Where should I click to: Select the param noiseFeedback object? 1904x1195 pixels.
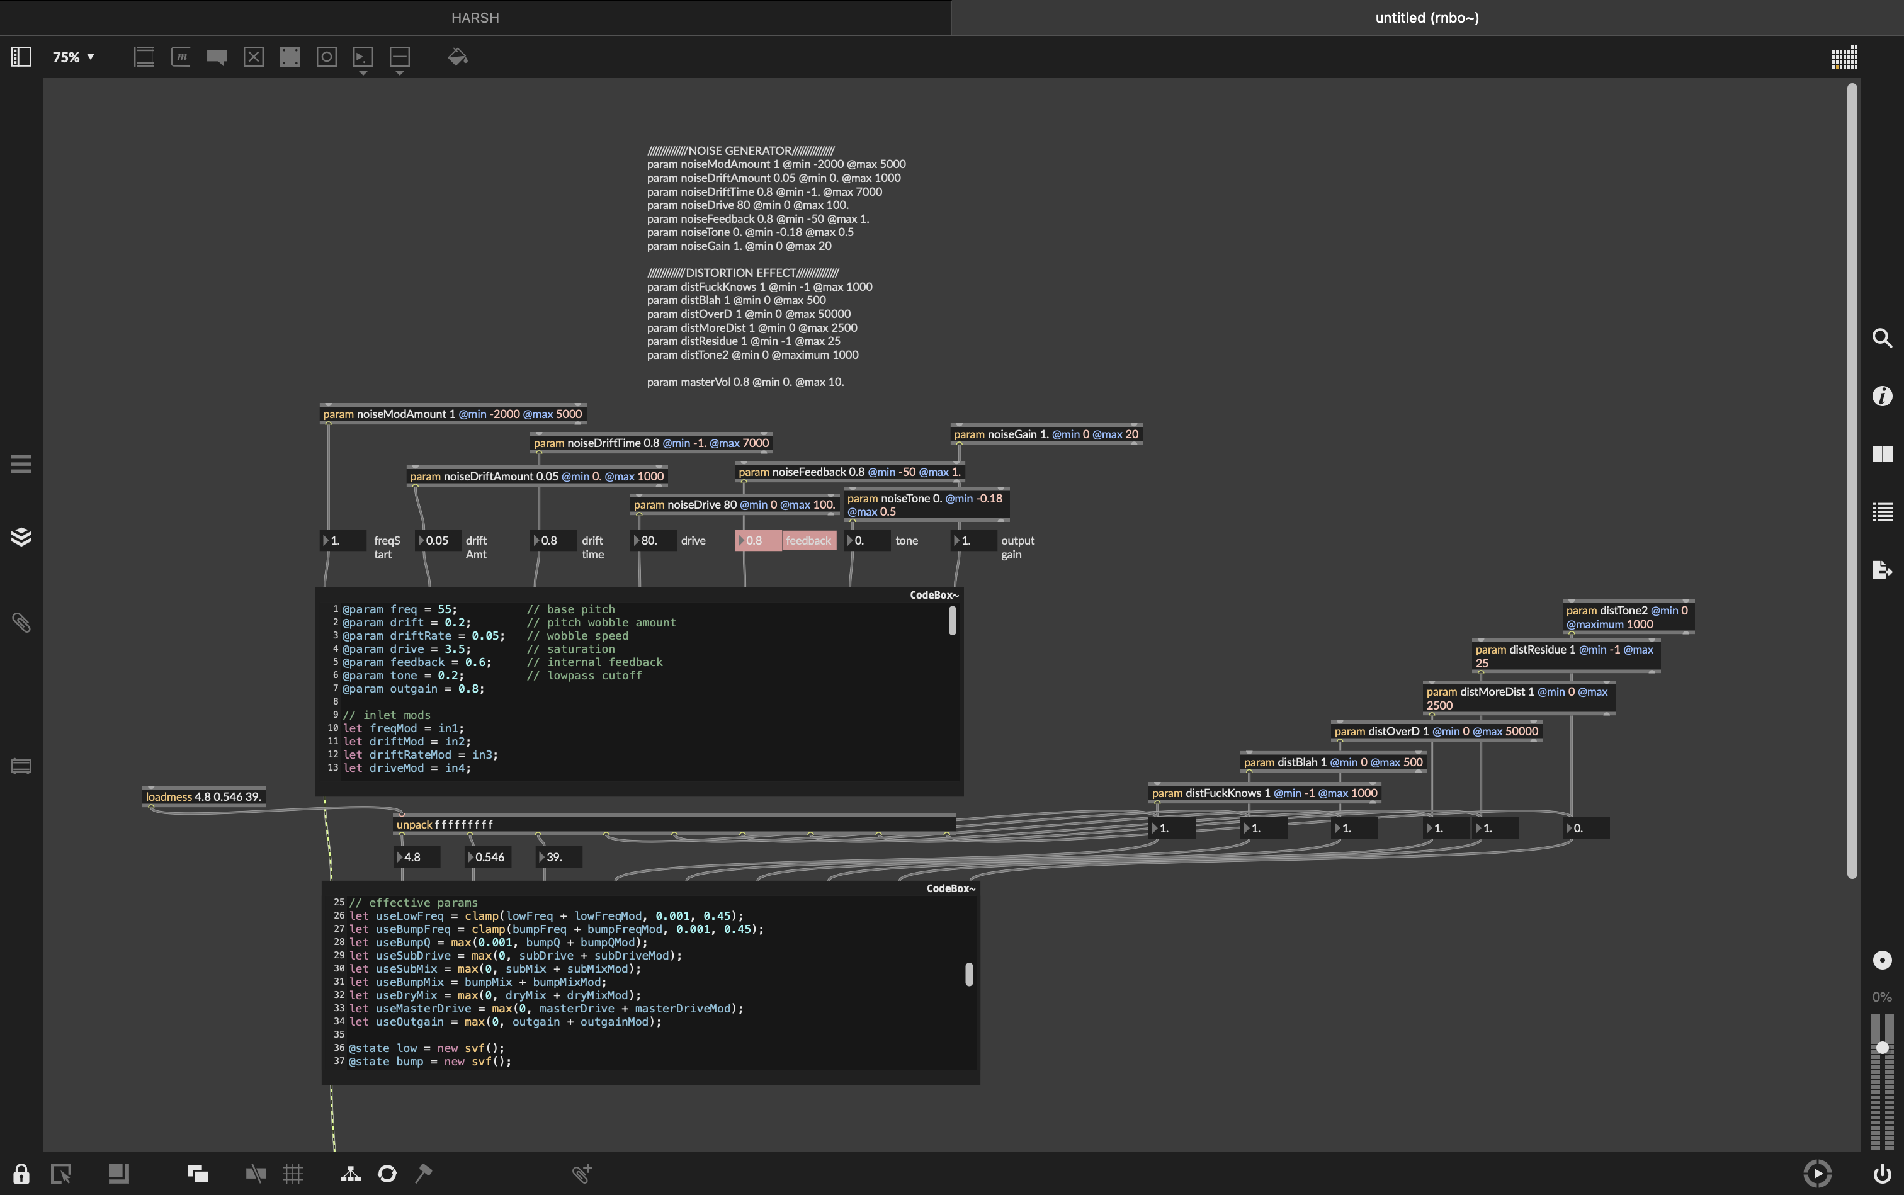tap(849, 472)
